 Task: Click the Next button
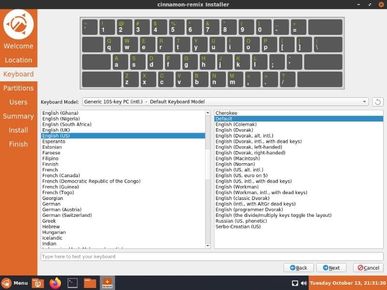(331, 268)
